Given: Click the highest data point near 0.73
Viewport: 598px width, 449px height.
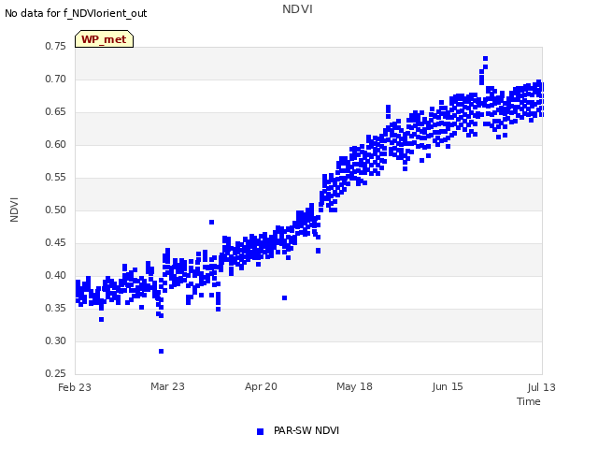Looking at the screenshot, I should [486, 58].
